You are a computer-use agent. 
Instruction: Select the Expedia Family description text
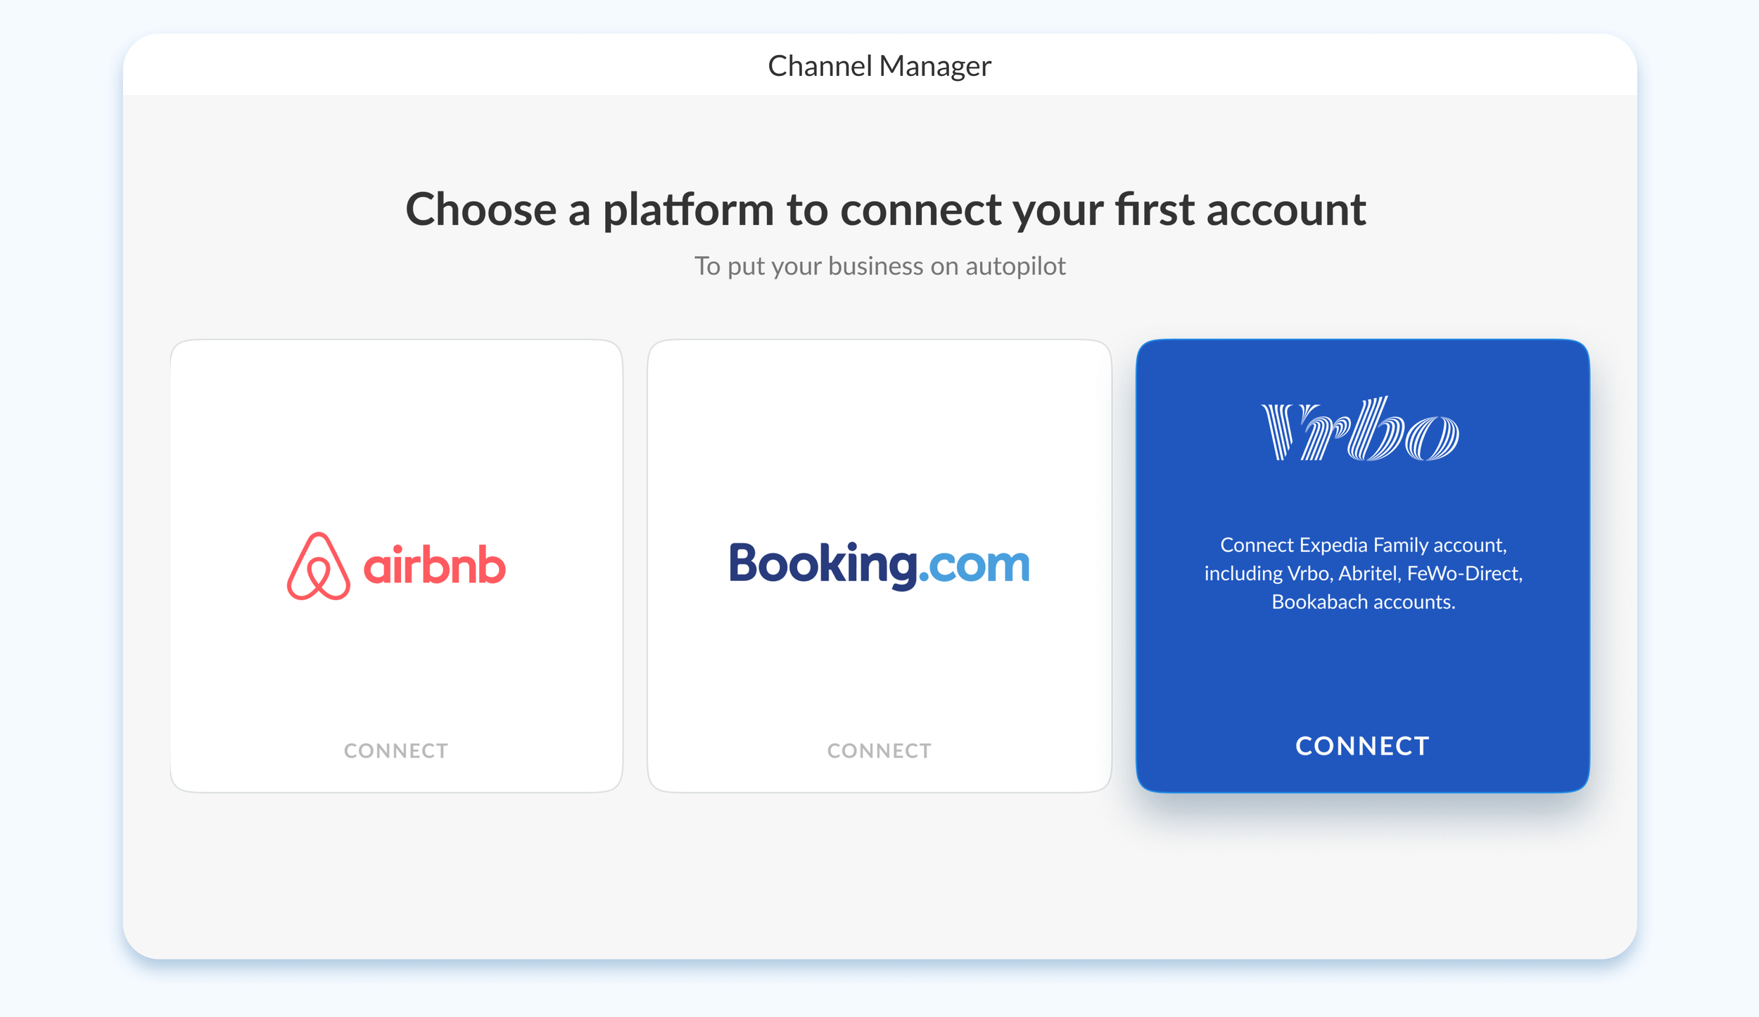(1364, 573)
